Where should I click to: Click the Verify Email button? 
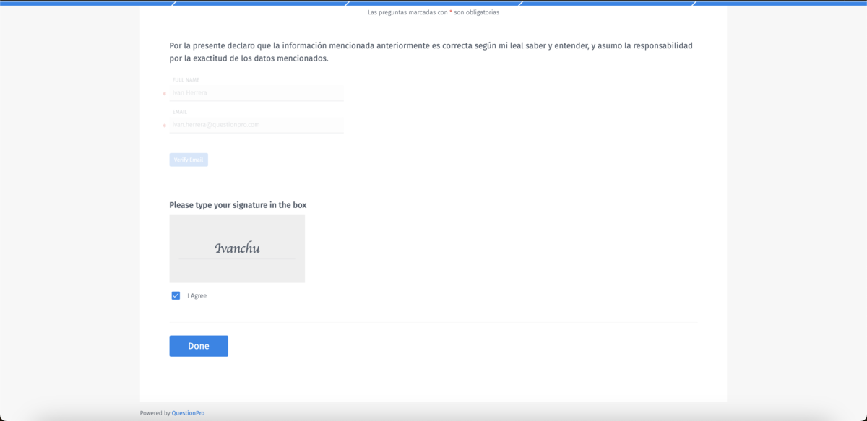[x=188, y=159]
